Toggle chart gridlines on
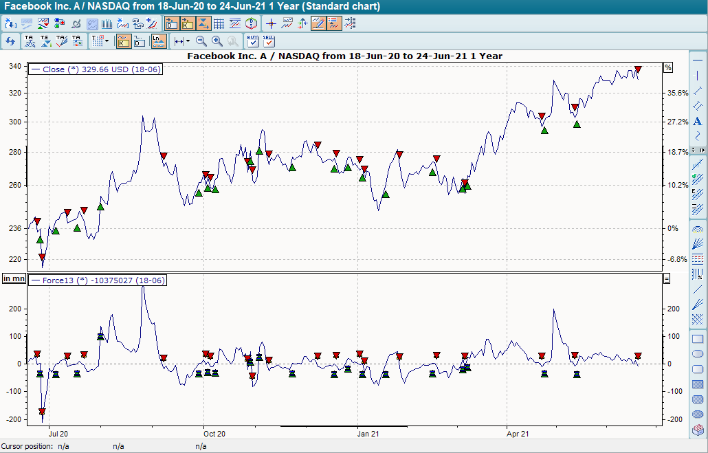Screen dimensions: 708x453 pyautogui.click(x=220, y=23)
